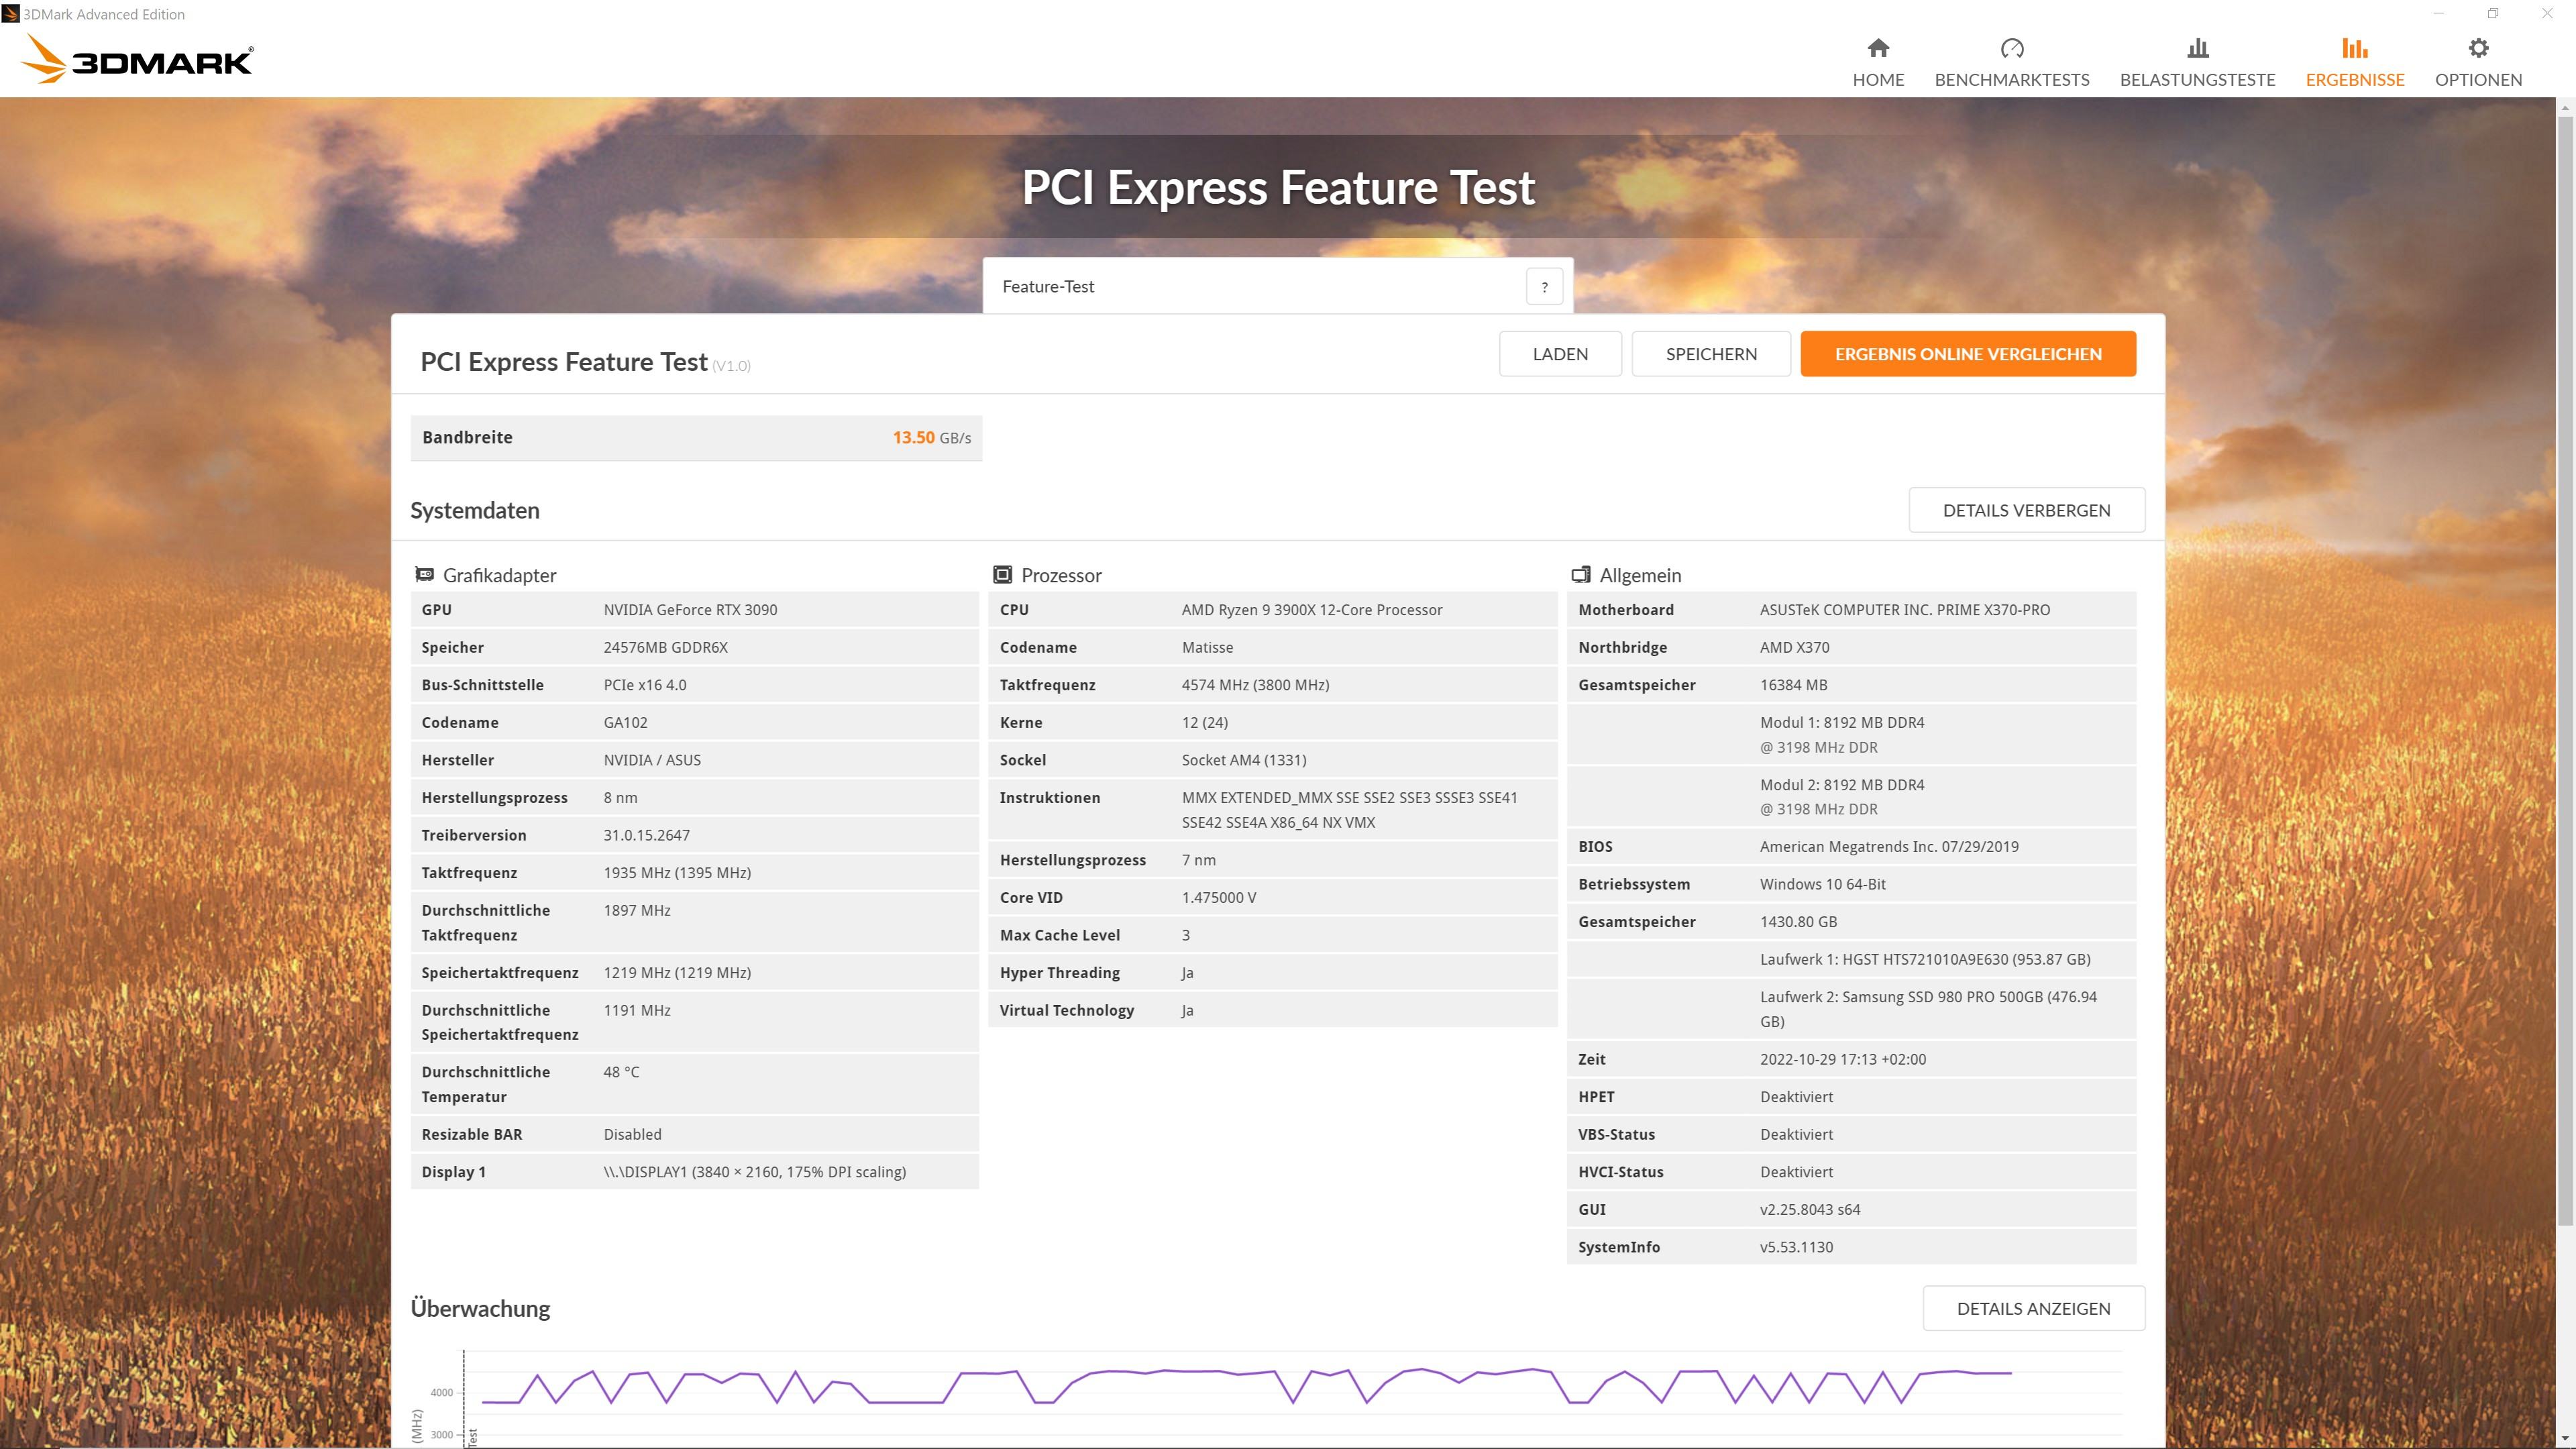
Task: Click the LADEN button
Action: [x=1560, y=354]
